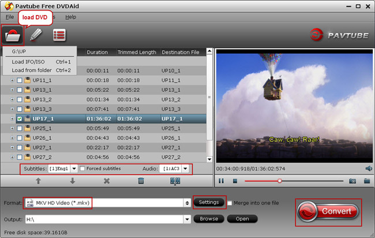
Task: Check the UP13_2 checkbox
Action: click(20, 99)
